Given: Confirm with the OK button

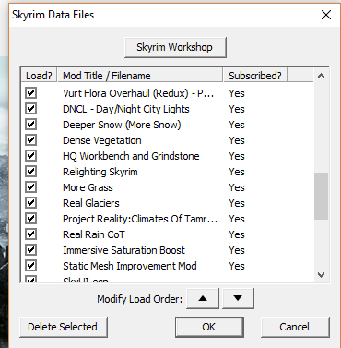Looking at the screenshot, I should (209, 327).
